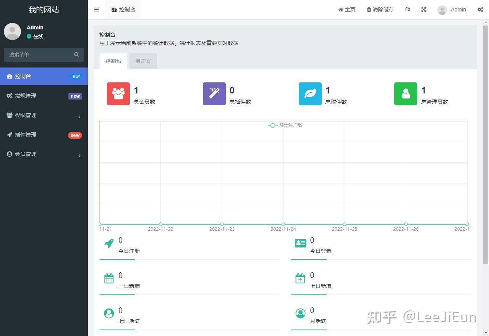The width and height of the screenshot is (489, 336).
Task: Click the language switch icon in top bar
Action: [408, 10]
